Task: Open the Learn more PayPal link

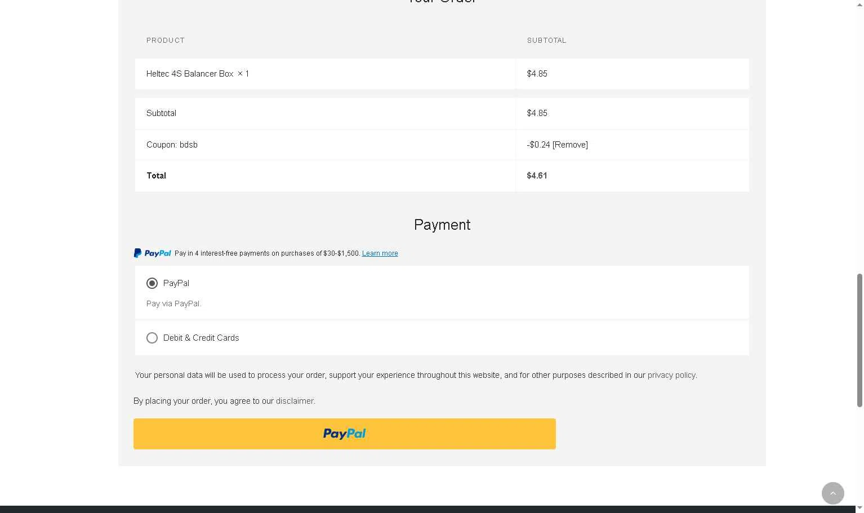Action: coord(380,253)
